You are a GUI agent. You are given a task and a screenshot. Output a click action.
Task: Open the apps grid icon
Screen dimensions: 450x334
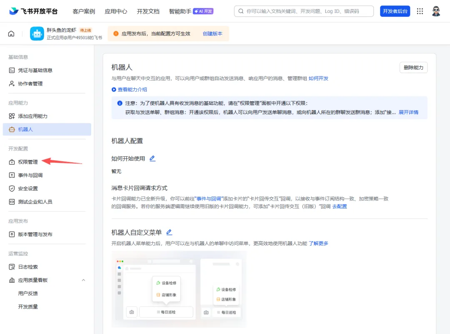tap(420, 11)
